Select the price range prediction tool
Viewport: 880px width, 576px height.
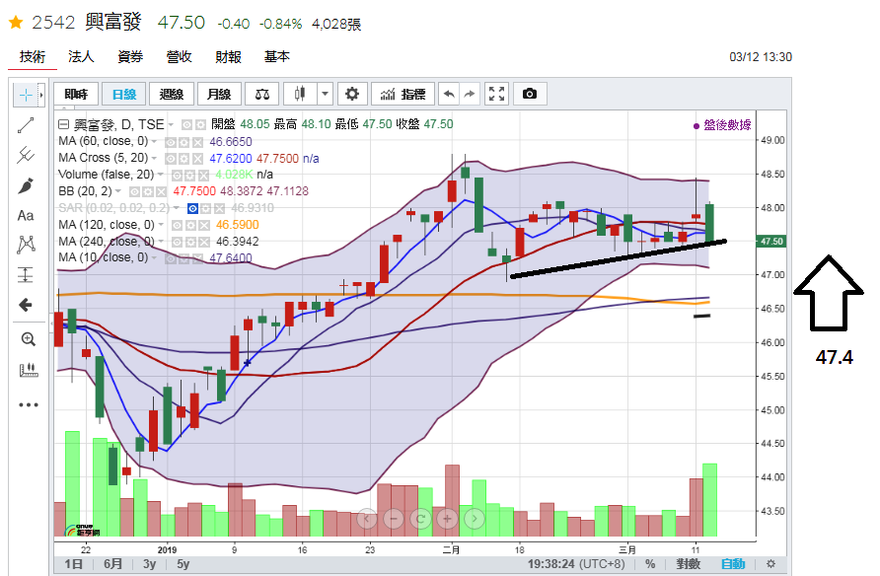(26, 275)
